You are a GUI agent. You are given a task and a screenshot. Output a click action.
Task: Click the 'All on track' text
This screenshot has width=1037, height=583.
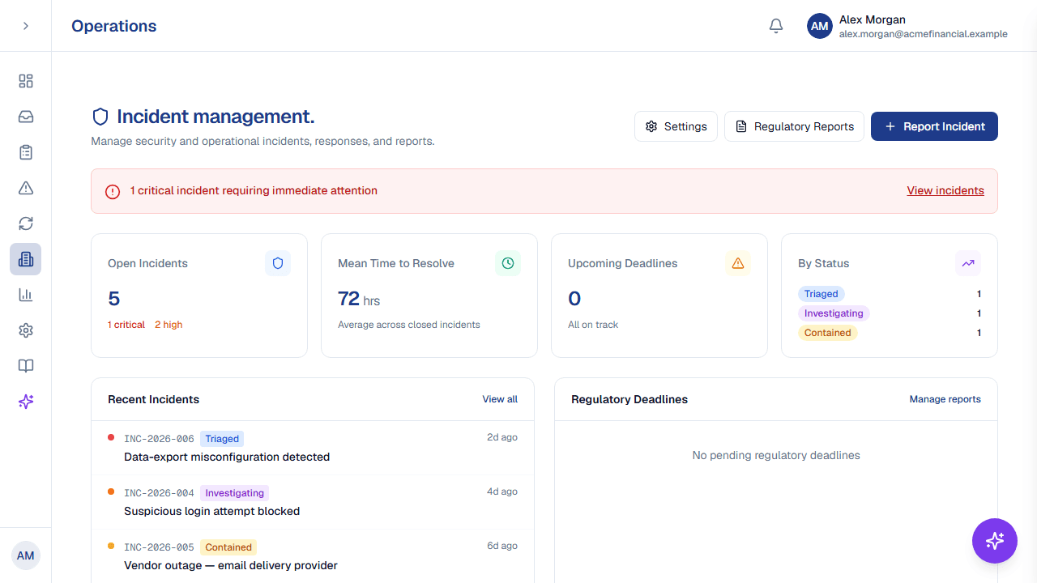click(593, 325)
